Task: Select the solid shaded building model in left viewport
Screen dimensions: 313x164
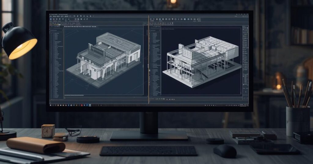Action: coord(104,60)
